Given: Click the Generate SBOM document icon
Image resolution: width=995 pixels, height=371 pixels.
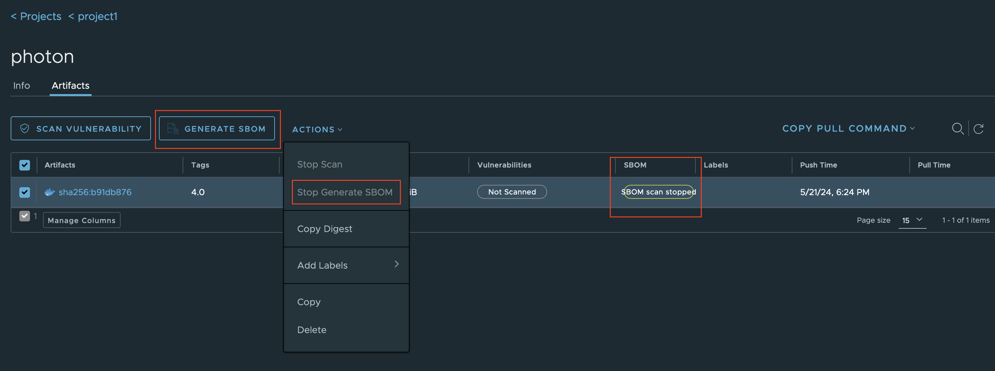Looking at the screenshot, I should coord(172,128).
